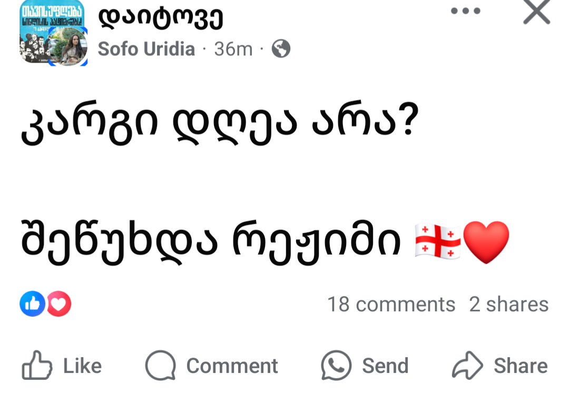Hide this post with the X
This screenshot has height=395, width=569.
point(536,12)
